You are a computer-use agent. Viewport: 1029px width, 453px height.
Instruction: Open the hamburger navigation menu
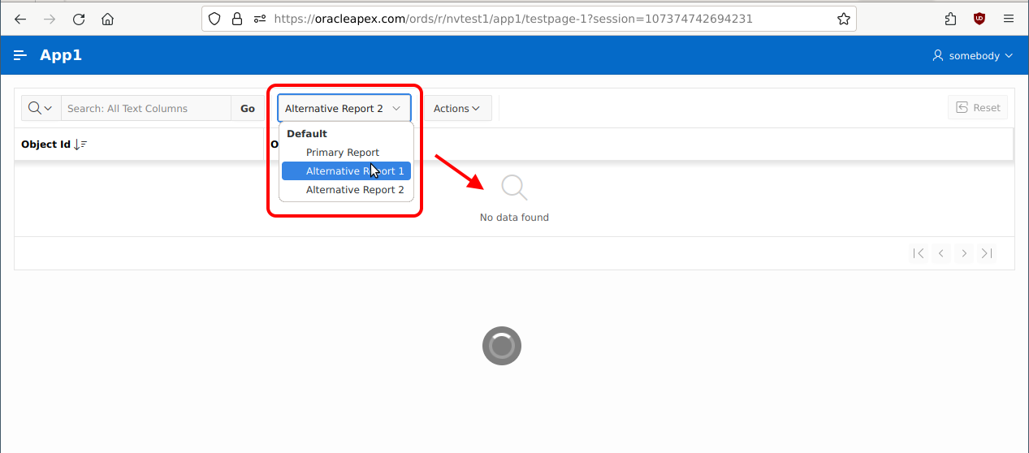[x=20, y=55]
